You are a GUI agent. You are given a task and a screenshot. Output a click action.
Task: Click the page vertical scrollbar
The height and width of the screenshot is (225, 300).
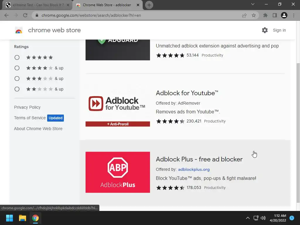tap(298, 133)
